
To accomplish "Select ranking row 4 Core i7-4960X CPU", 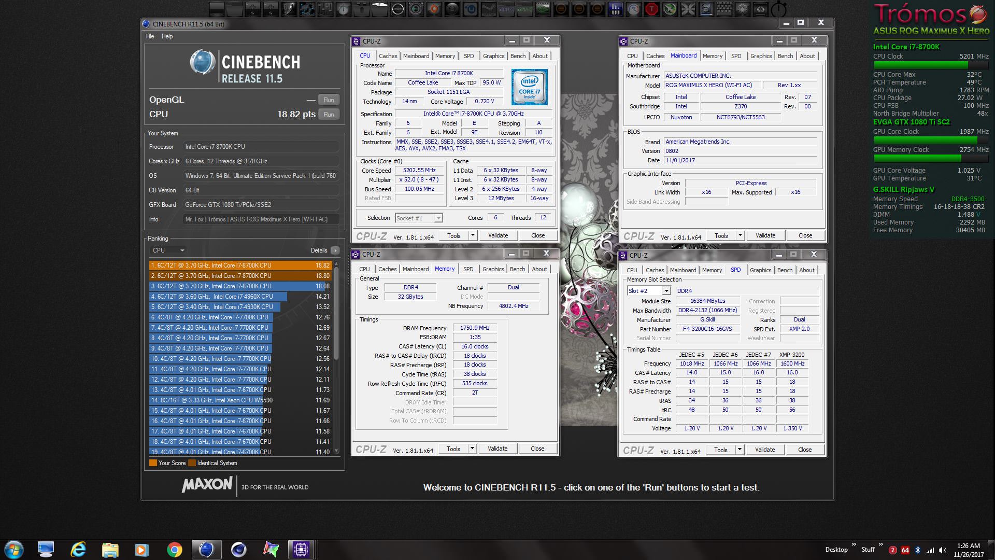I will (x=240, y=297).
